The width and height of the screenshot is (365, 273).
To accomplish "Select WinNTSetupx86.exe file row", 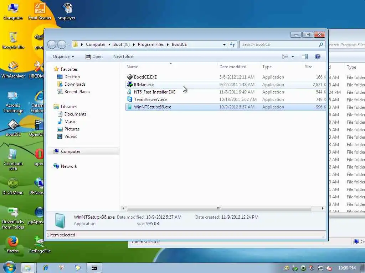I will (x=225, y=107).
